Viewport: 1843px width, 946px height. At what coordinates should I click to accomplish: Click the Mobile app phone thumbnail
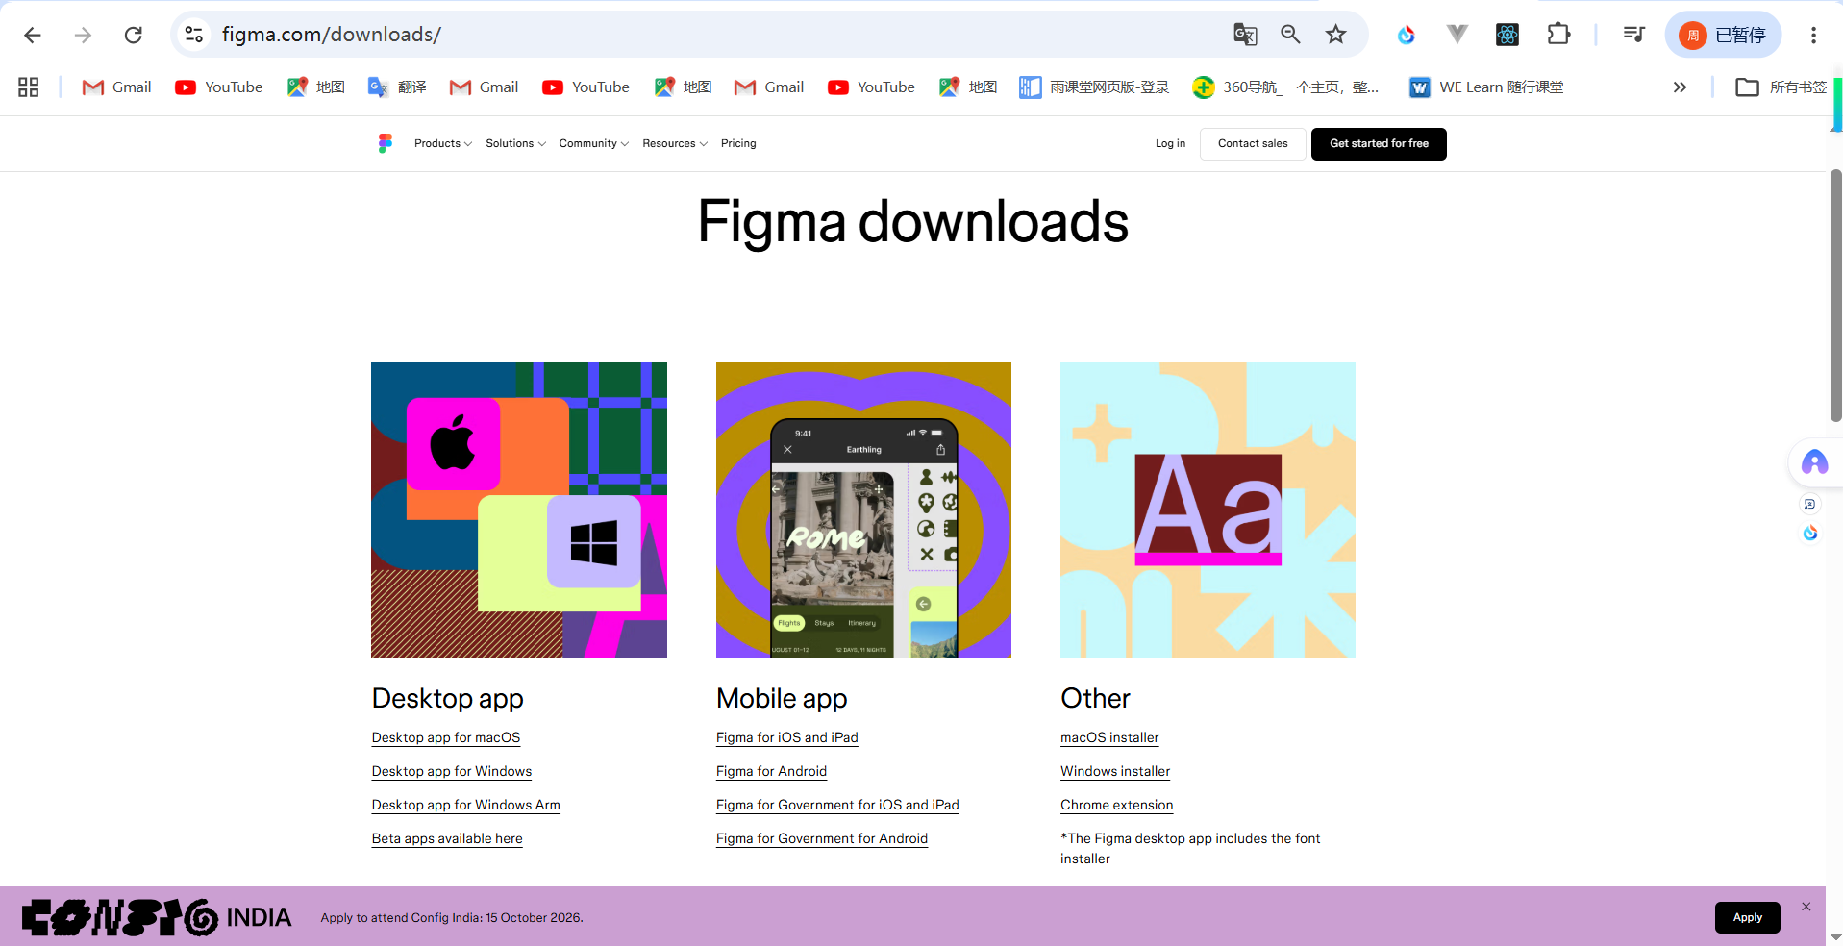click(863, 510)
